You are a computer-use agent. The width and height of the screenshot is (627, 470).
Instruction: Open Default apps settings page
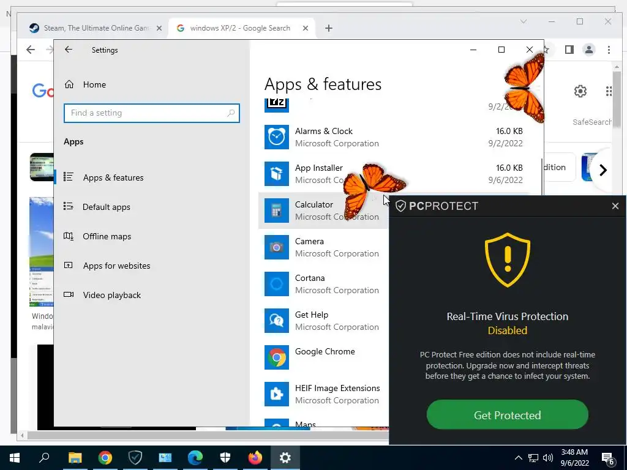point(107,207)
